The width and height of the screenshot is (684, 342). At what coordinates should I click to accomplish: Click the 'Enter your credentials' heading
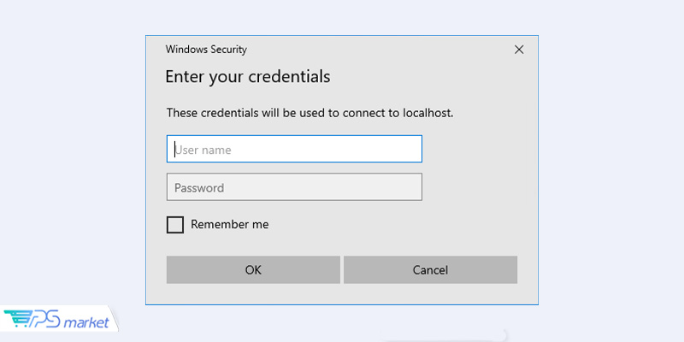[248, 77]
